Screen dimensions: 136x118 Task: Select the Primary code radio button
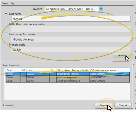[x=6, y=44]
